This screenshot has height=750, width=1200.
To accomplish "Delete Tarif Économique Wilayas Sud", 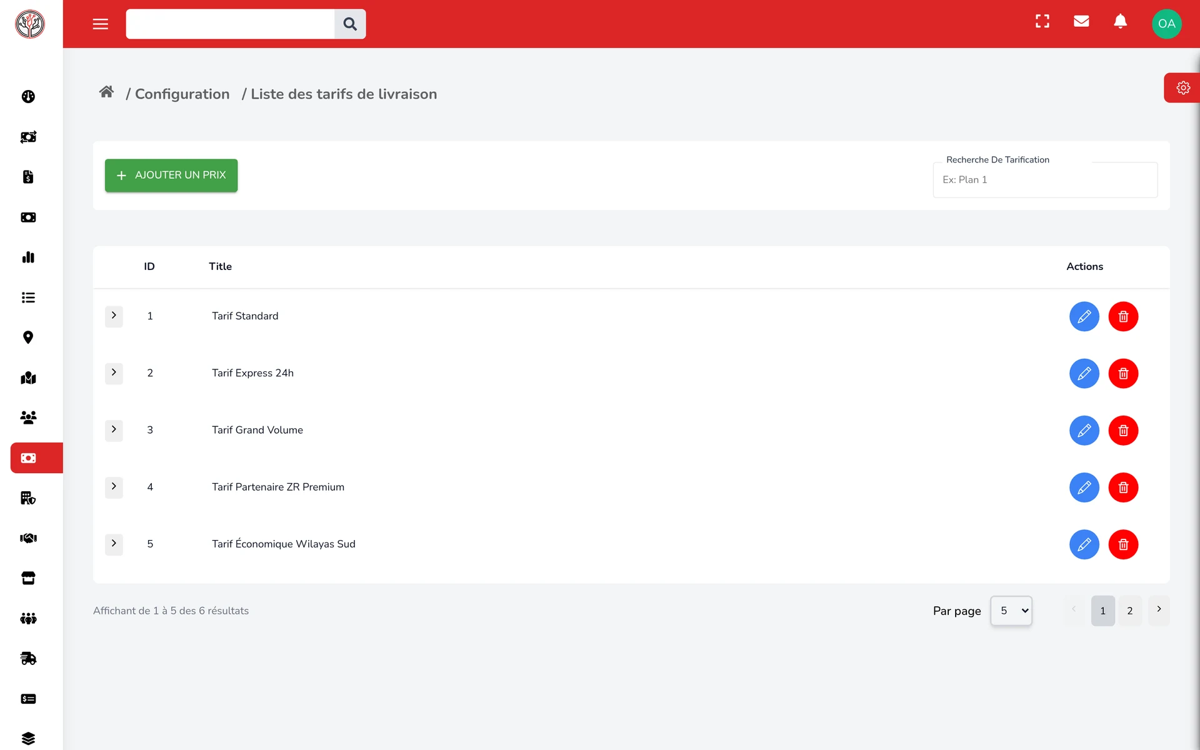I will tap(1123, 544).
